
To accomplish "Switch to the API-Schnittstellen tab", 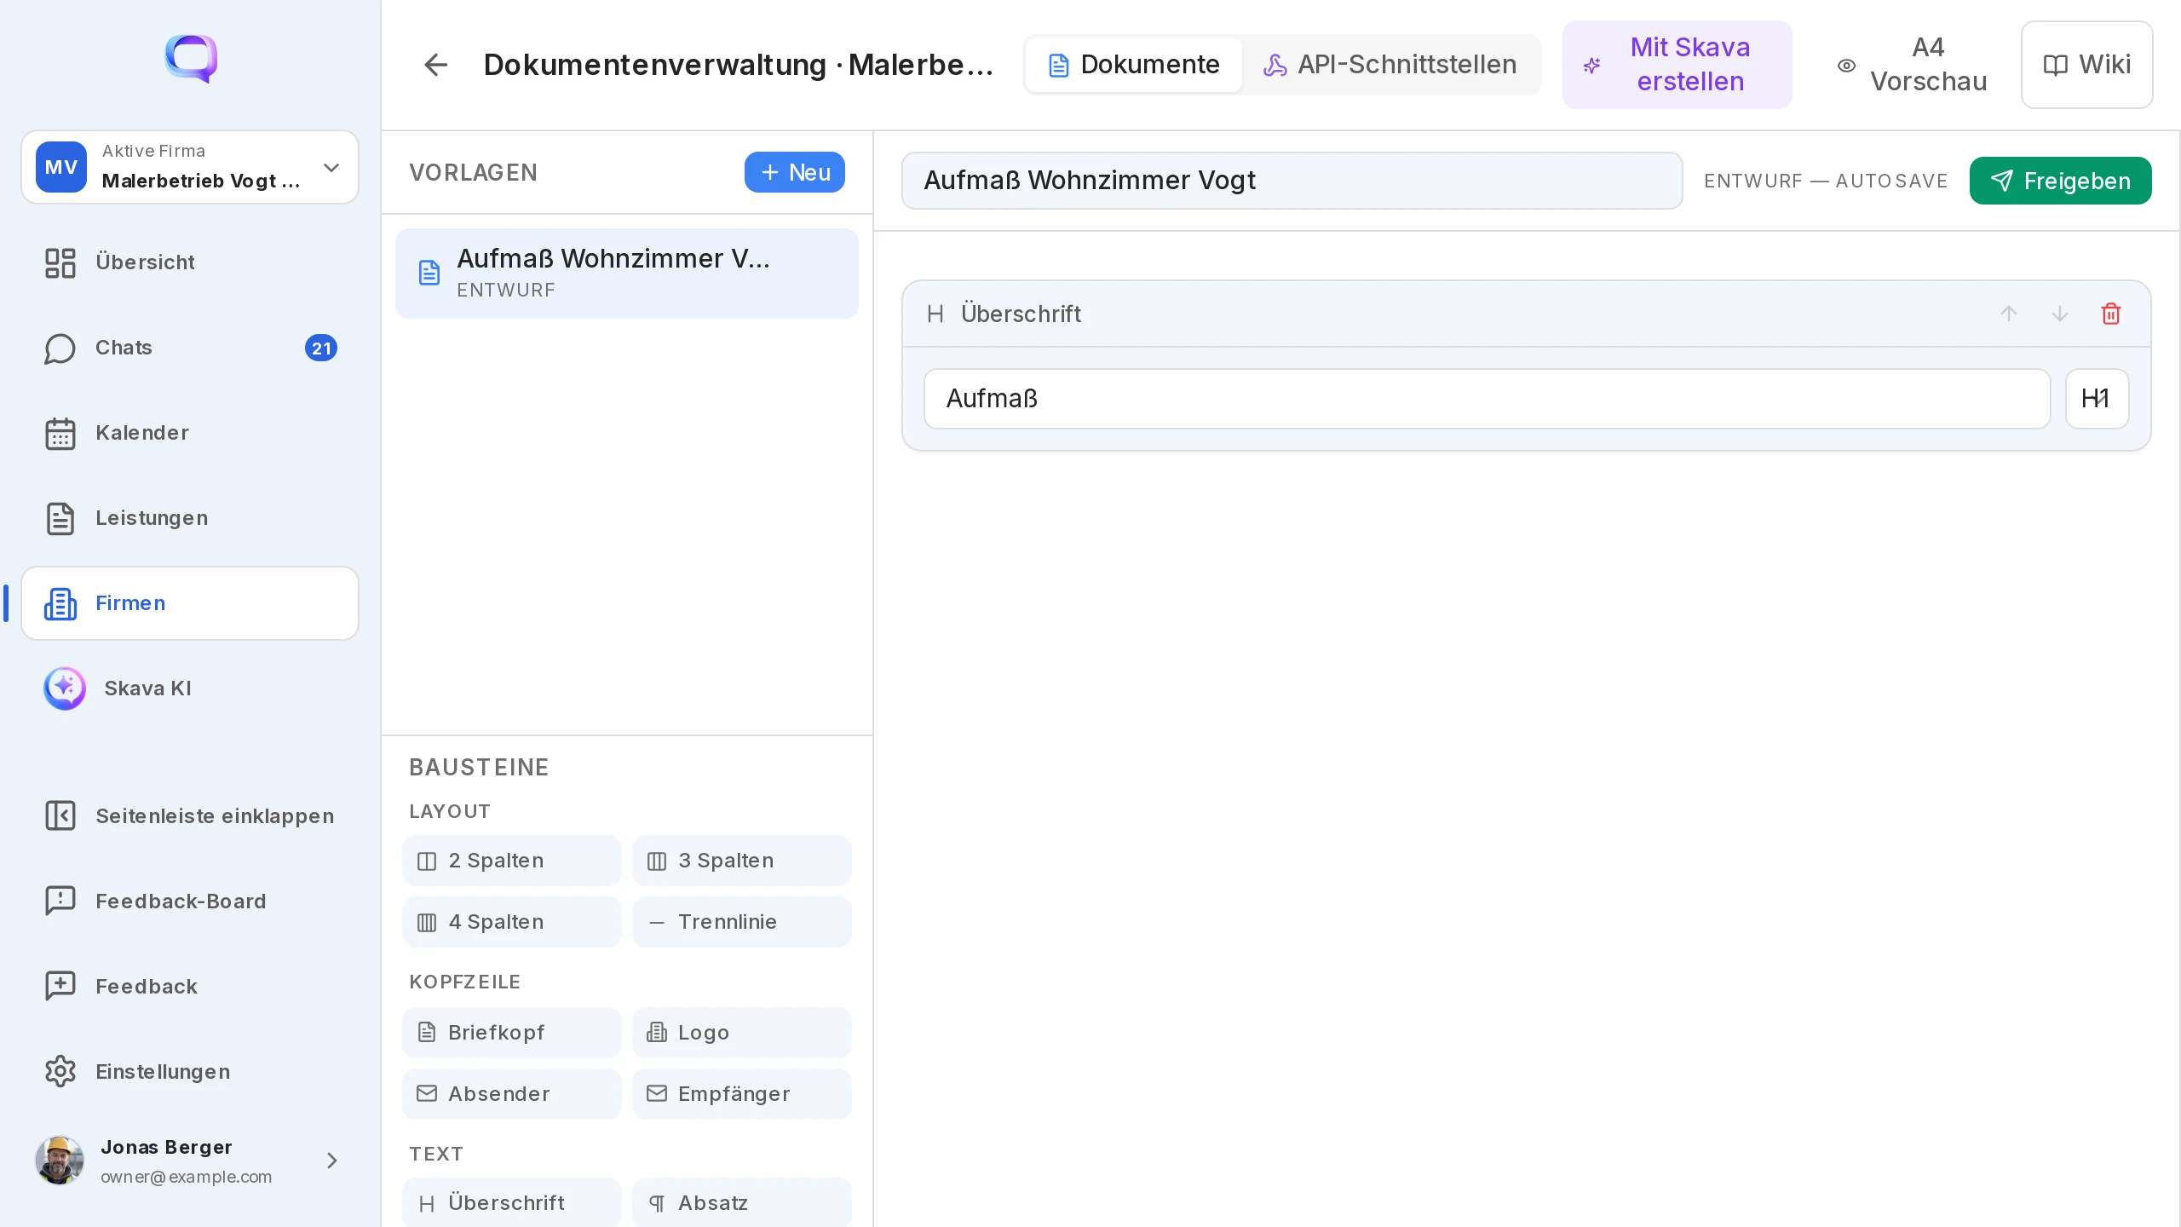I will pos(1390,65).
